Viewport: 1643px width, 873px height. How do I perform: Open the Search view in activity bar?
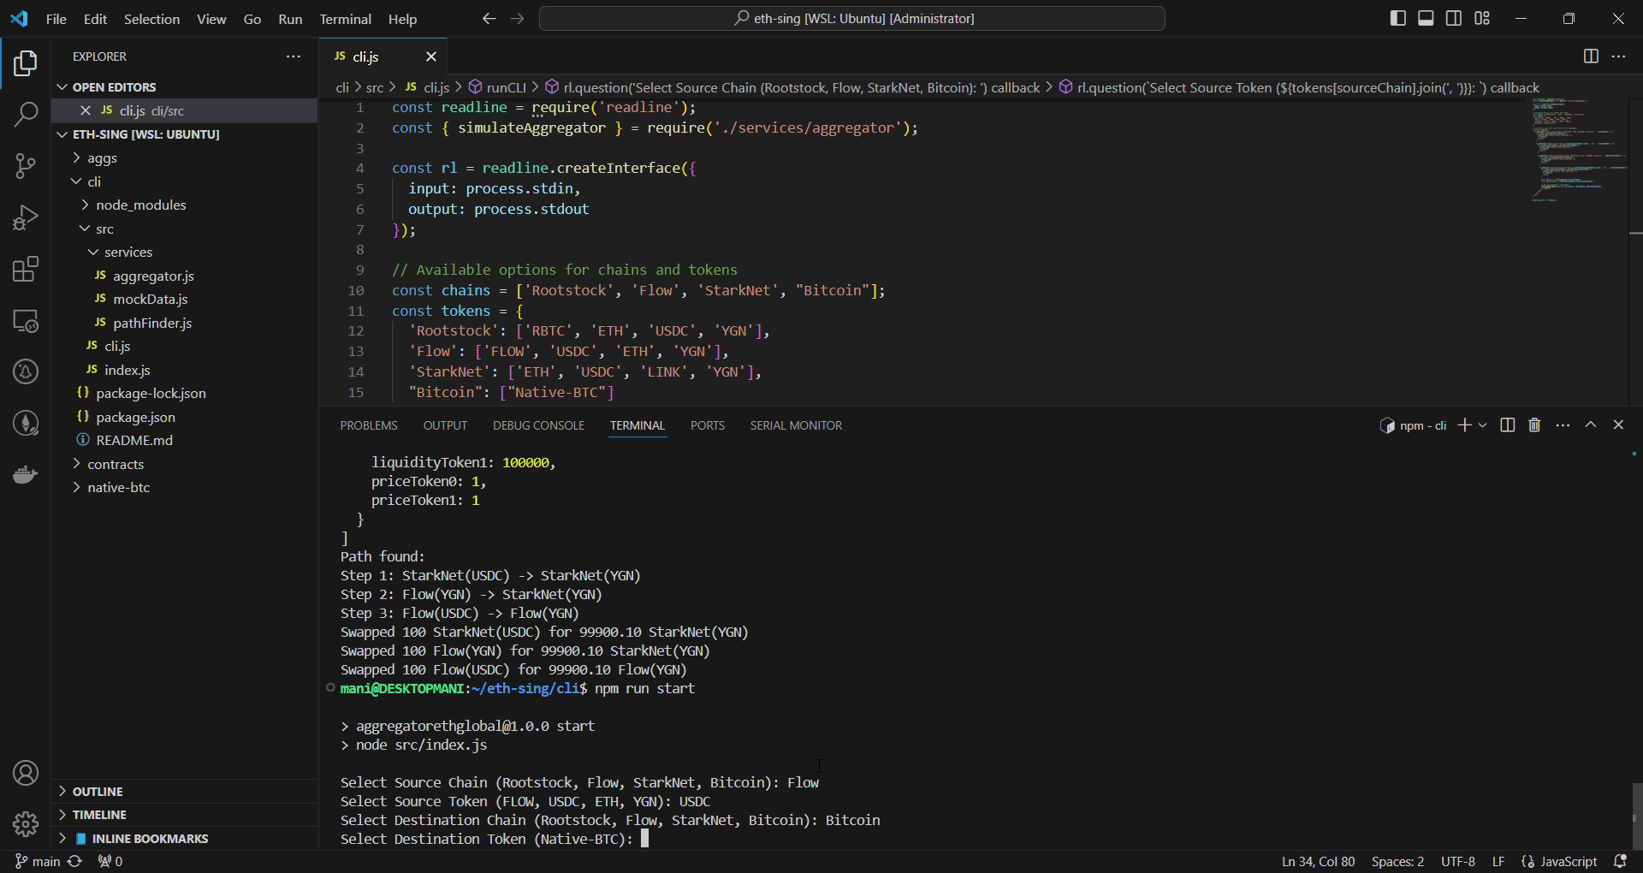[x=26, y=114]
